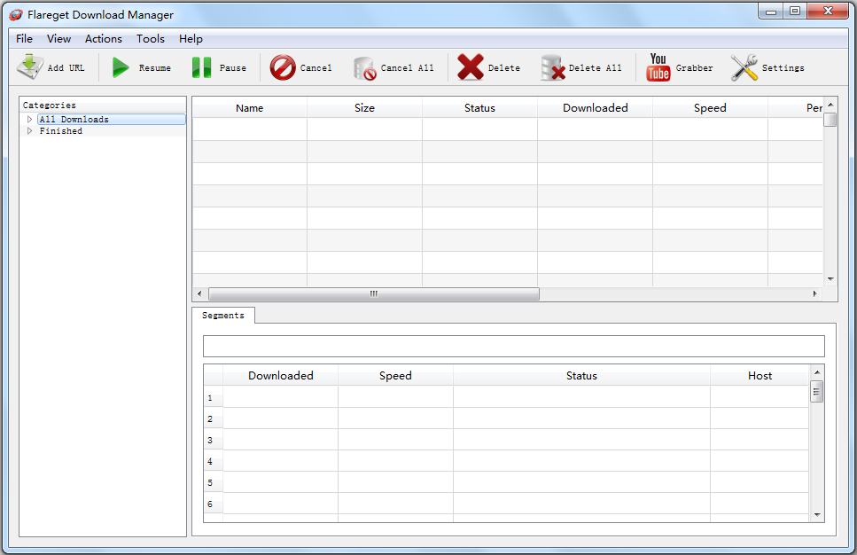Open Settings from the toolbar
Viewport: 857px width, 555px height.
(744, 67)
